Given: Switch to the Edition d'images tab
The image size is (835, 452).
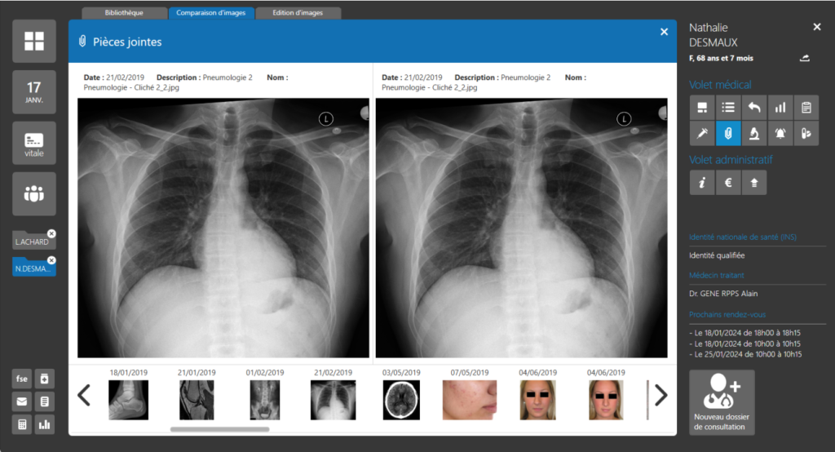Looking at the screenshot, I should coord(298,13).
